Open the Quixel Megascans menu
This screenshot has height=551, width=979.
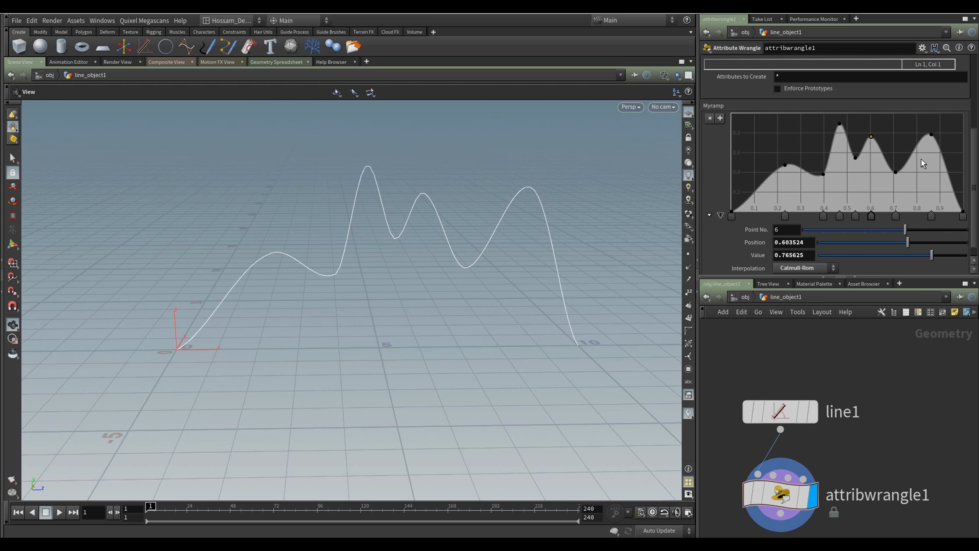144,20
